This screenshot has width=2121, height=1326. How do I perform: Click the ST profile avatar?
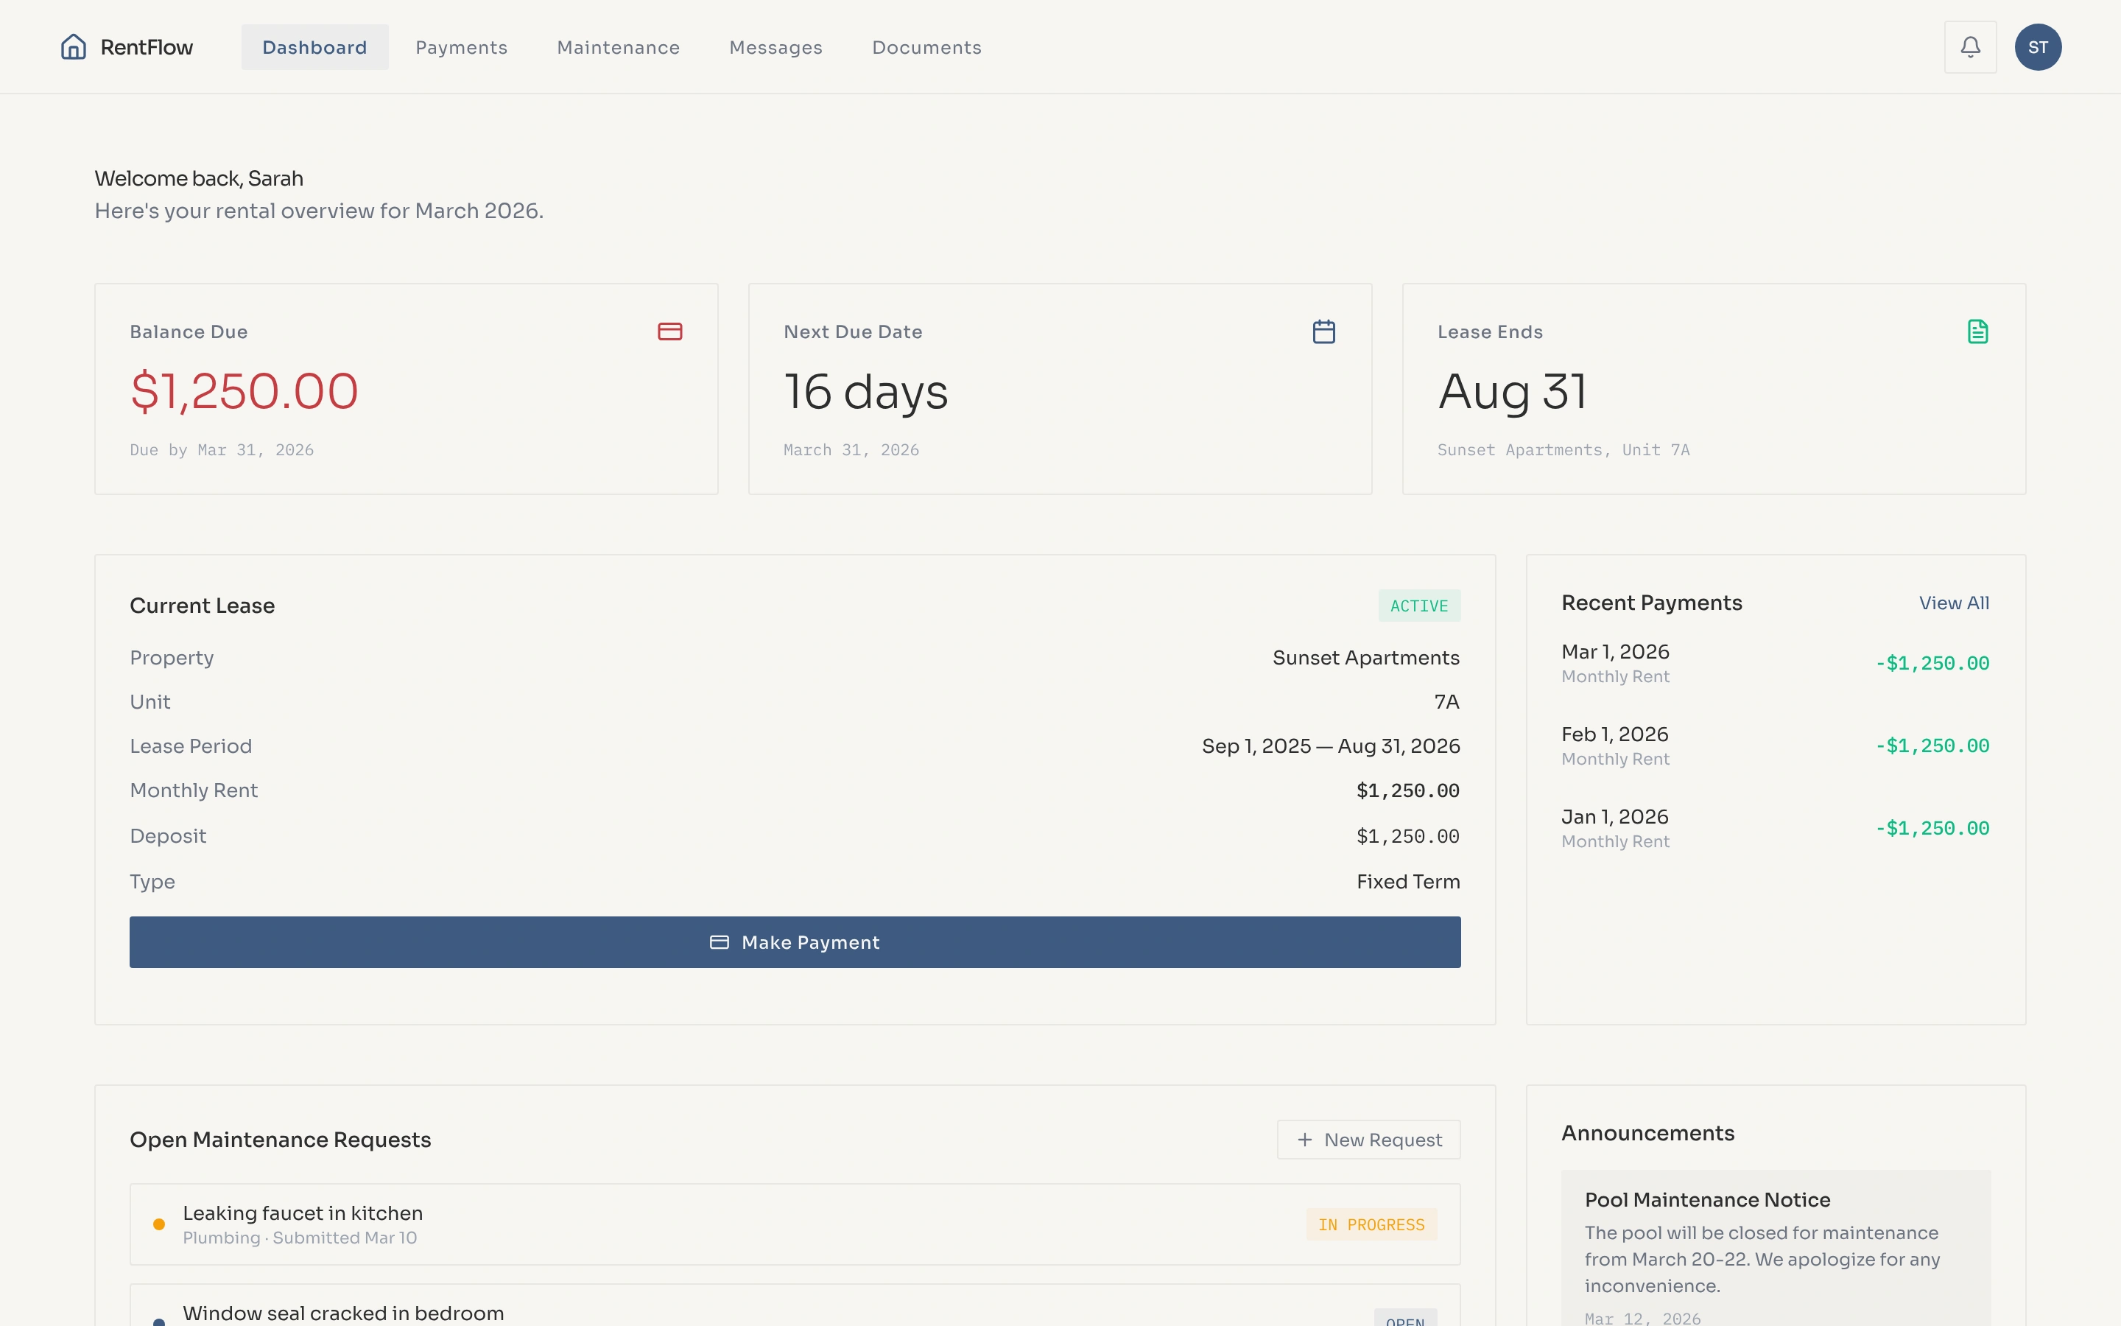pos(2038,46)
